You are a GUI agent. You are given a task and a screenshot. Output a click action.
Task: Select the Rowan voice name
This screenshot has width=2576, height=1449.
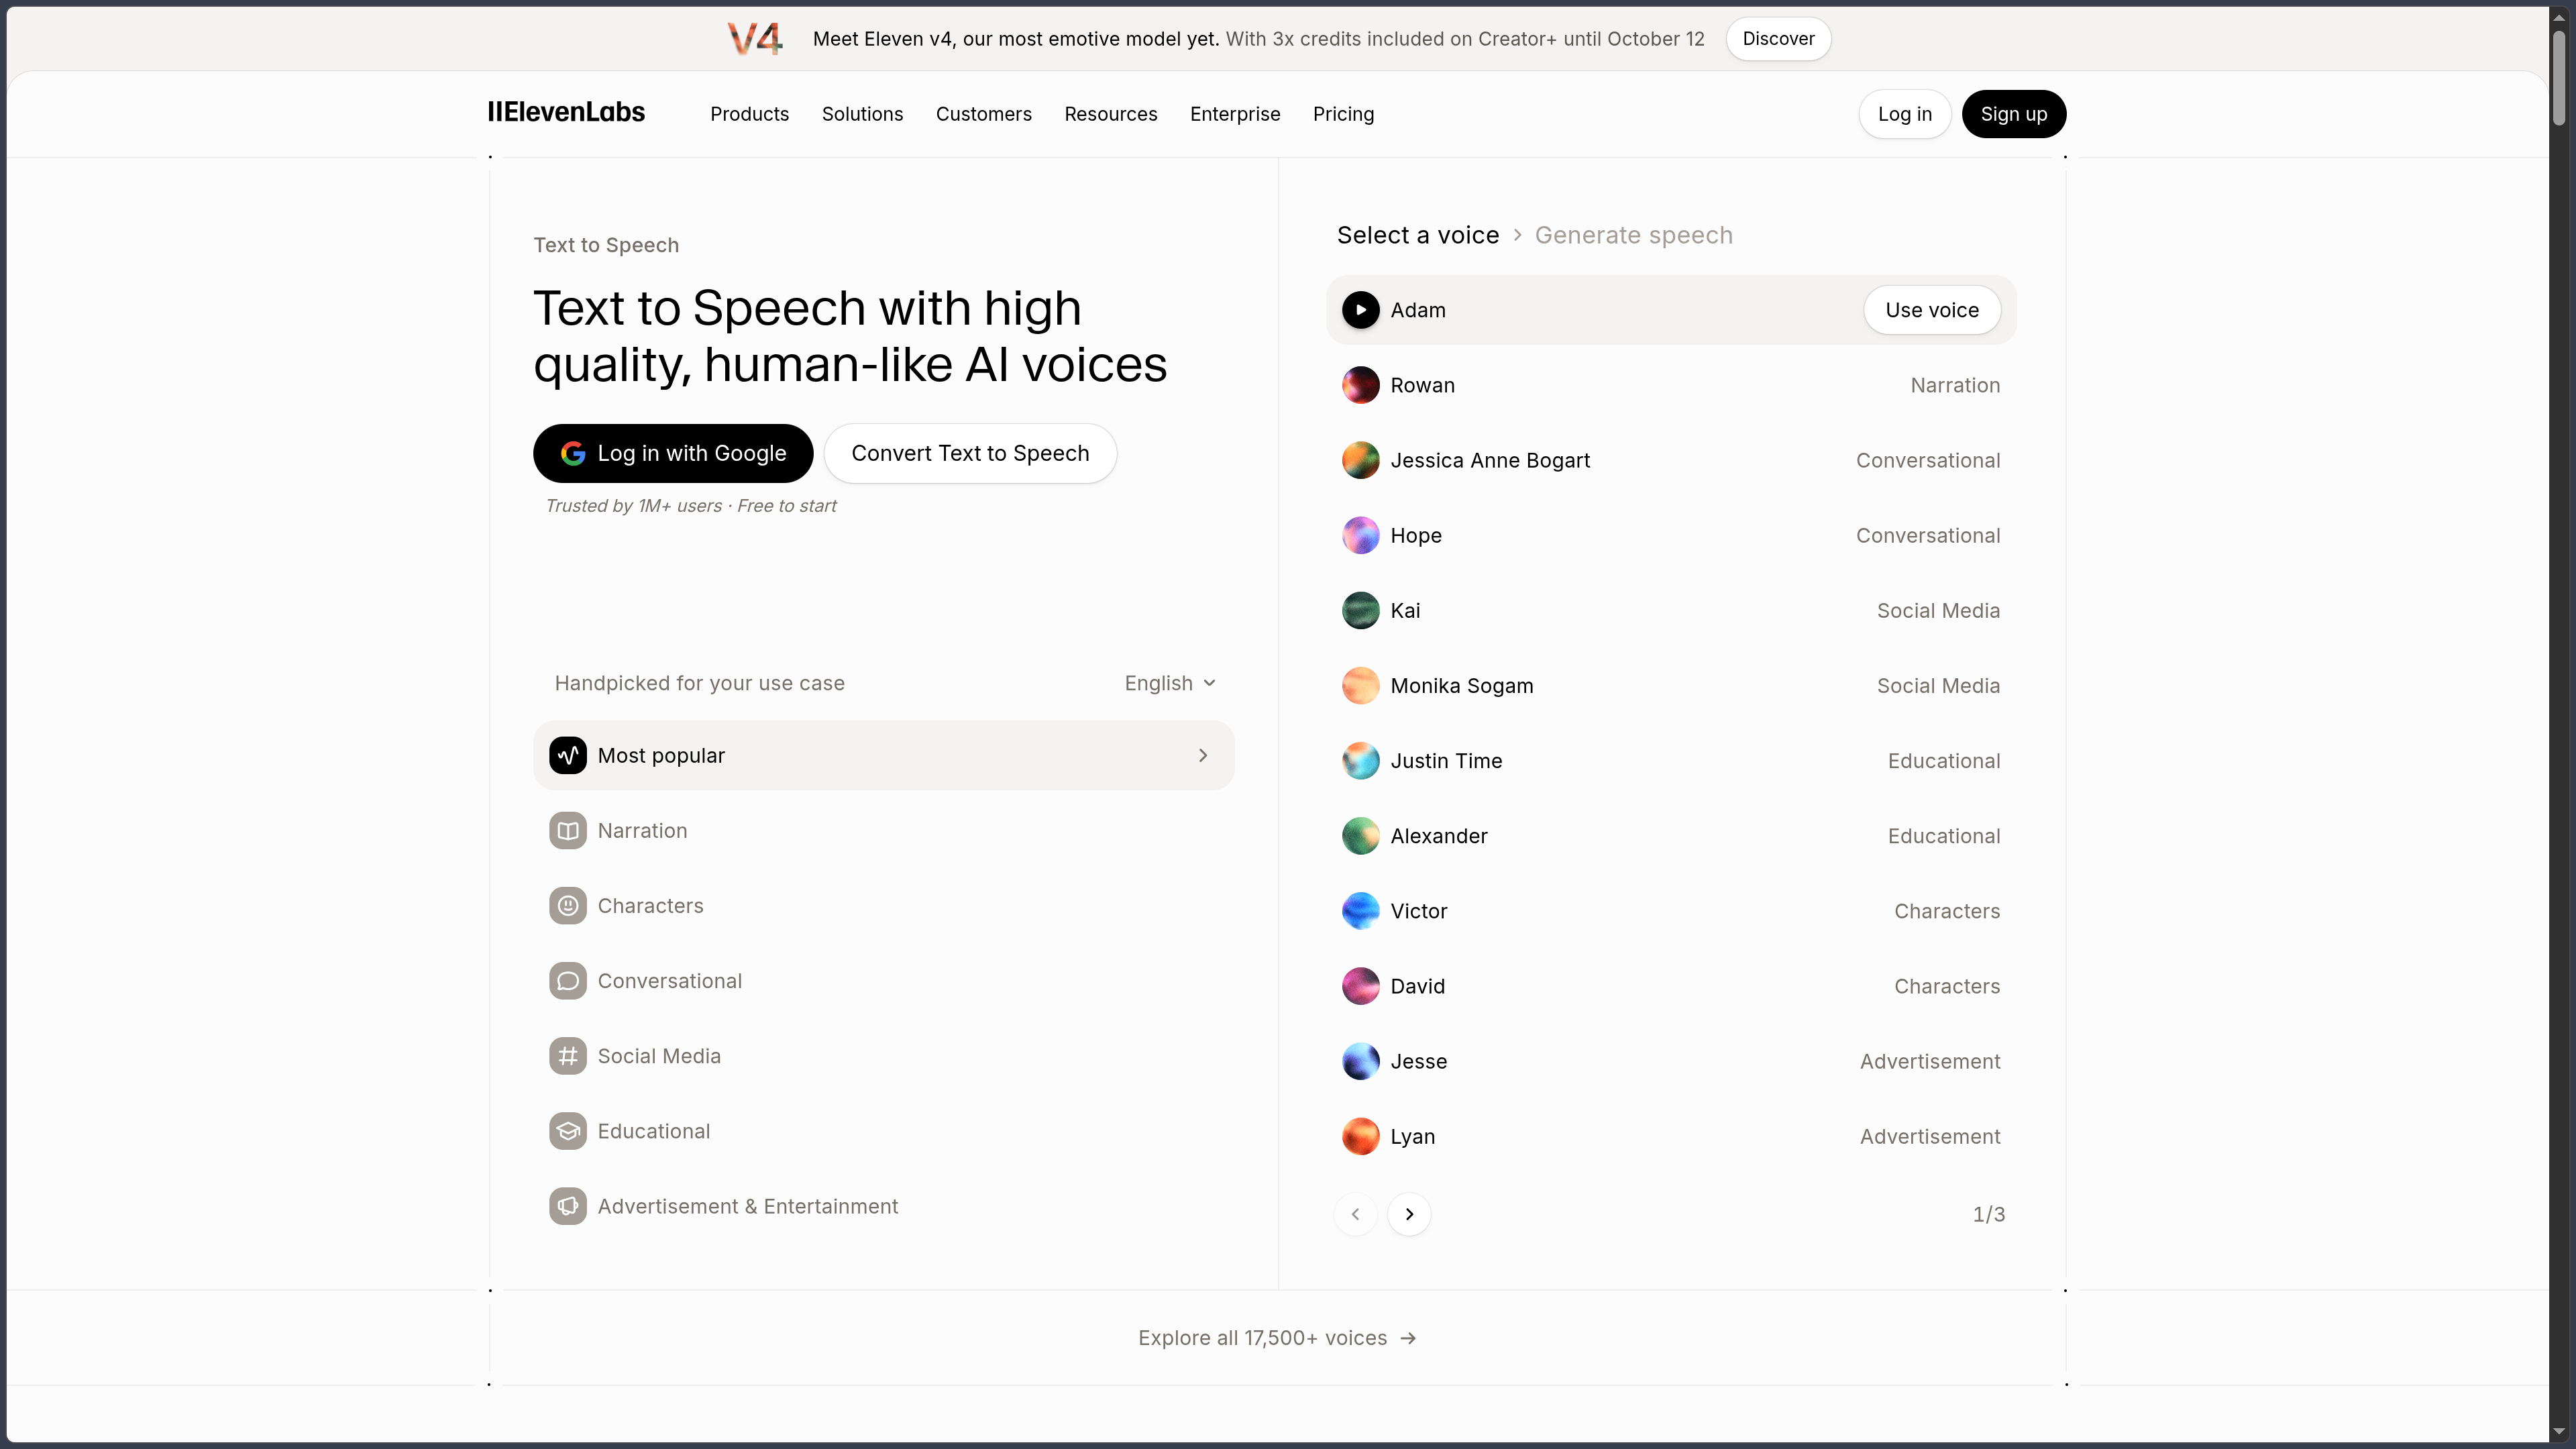(1422, 385)
